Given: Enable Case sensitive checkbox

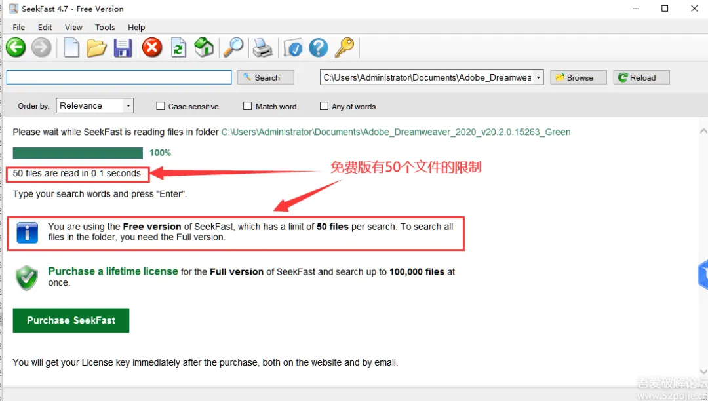Looking at the screenshot, I should coord(161,106).
